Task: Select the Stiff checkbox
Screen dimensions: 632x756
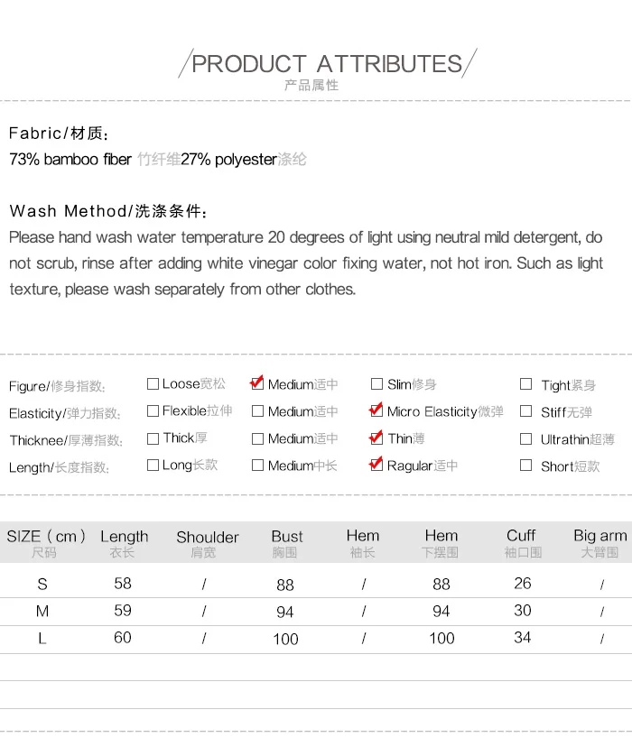Action: coord(525,410)
